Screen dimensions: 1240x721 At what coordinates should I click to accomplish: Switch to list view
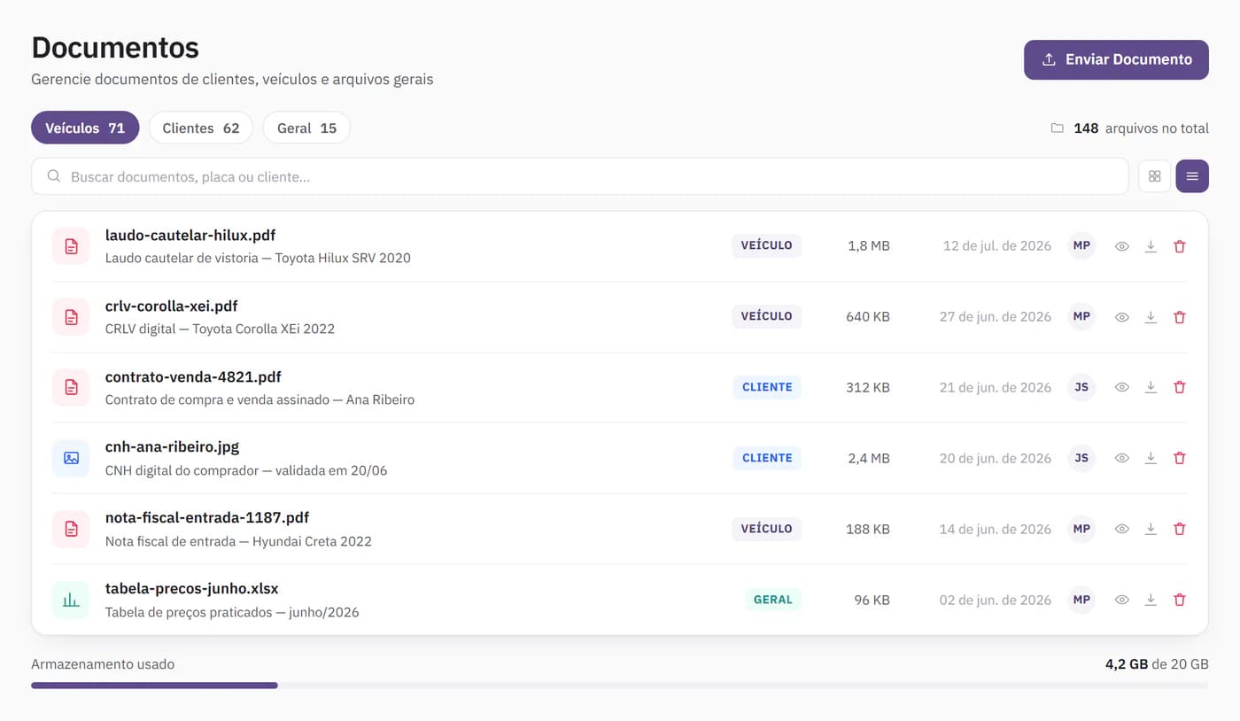click(x=1192, y=176)
